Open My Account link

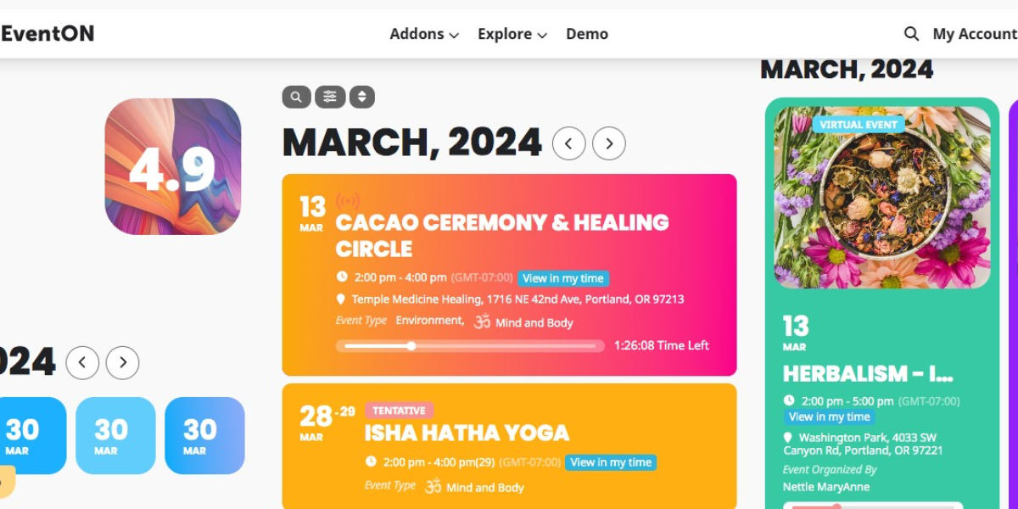[975, 34]
